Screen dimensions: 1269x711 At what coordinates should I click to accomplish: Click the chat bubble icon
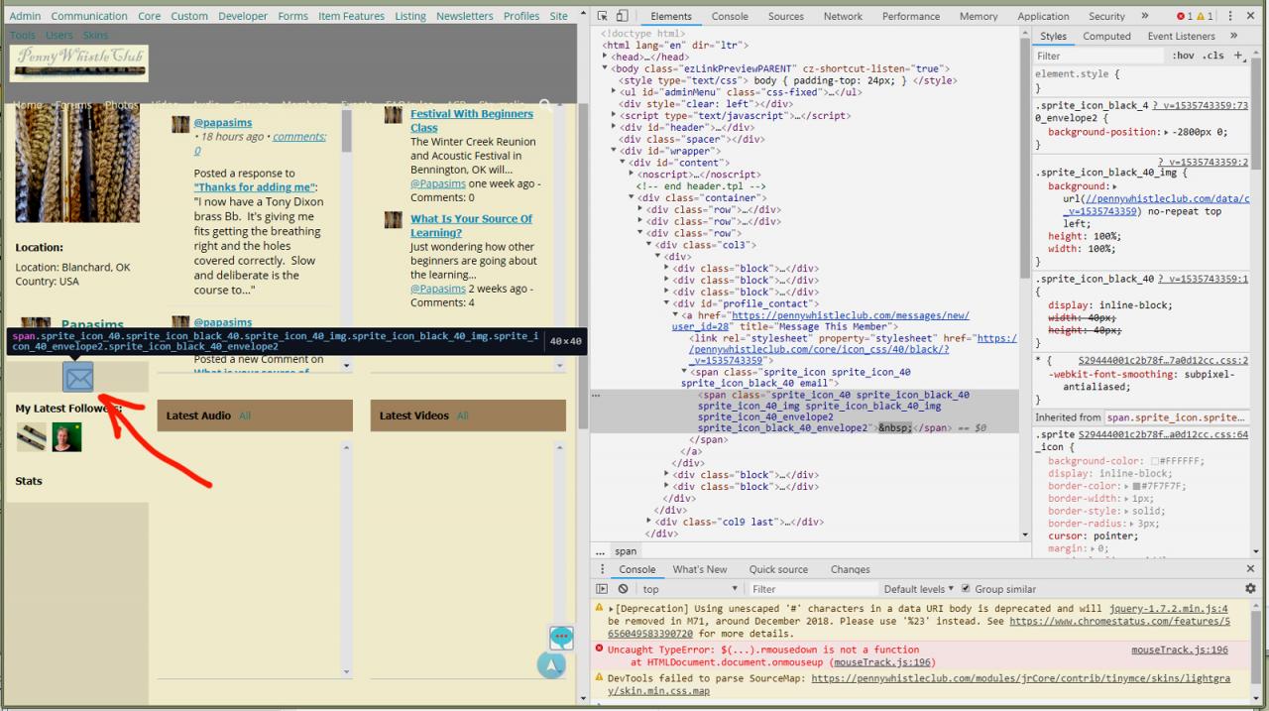561,637
